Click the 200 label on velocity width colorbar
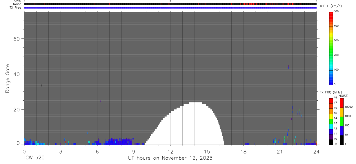Image resolution: width=356 pixels, height=164 pixels. pos(336,55)
